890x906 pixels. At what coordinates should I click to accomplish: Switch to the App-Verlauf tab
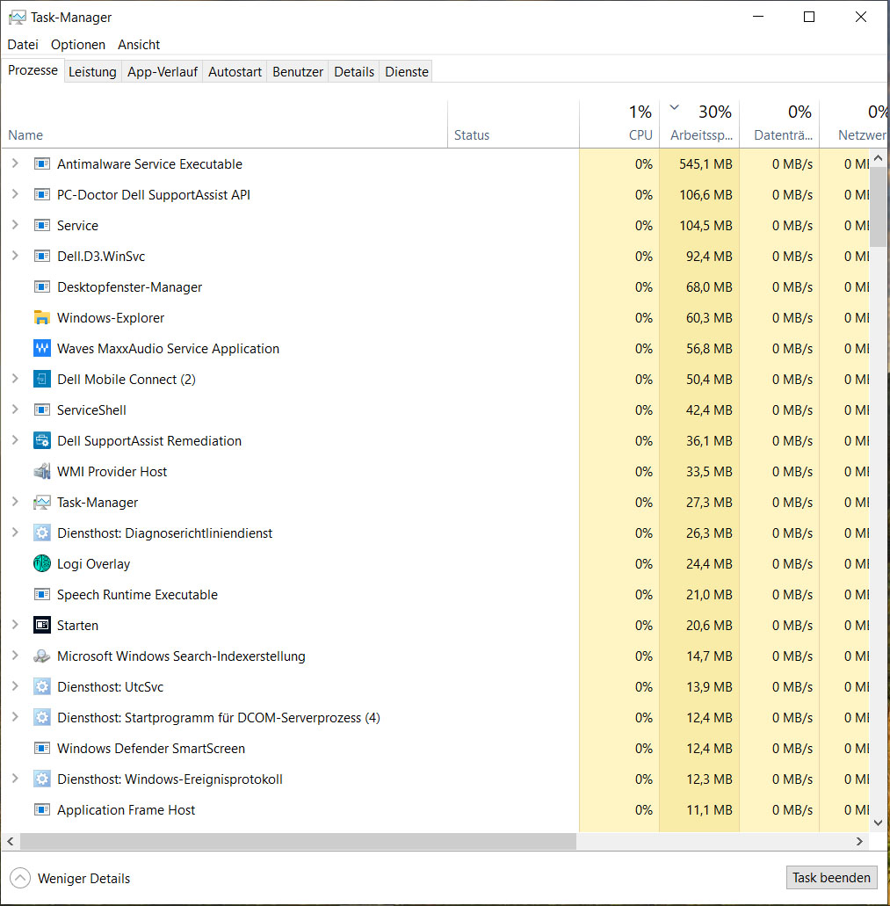point(163,72)
